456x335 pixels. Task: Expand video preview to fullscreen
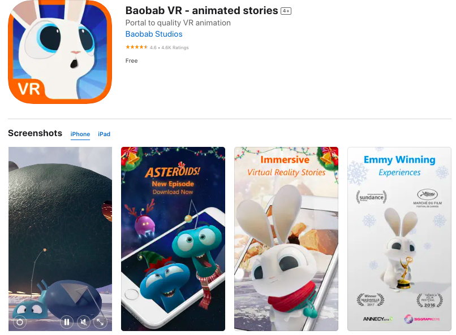[100, 322]
